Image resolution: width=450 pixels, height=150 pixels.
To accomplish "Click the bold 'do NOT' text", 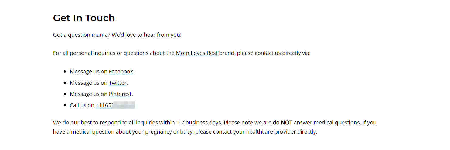I will pos(282,123).
